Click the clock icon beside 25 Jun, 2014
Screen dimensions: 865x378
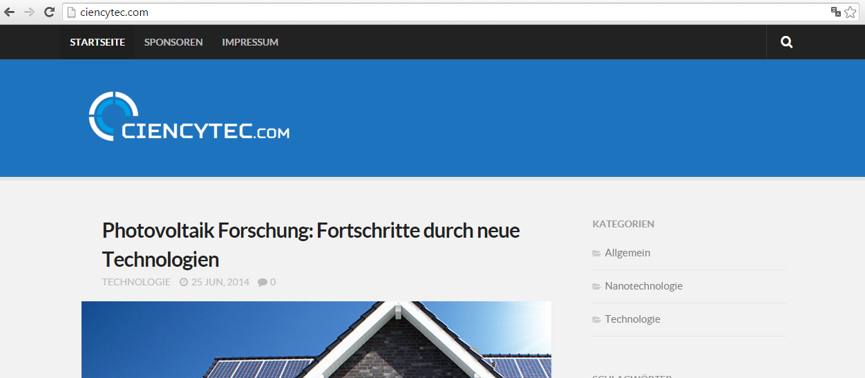[x=184, y=282]
